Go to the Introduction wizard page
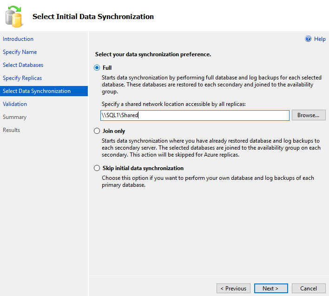329x296 pixels. 18,39
